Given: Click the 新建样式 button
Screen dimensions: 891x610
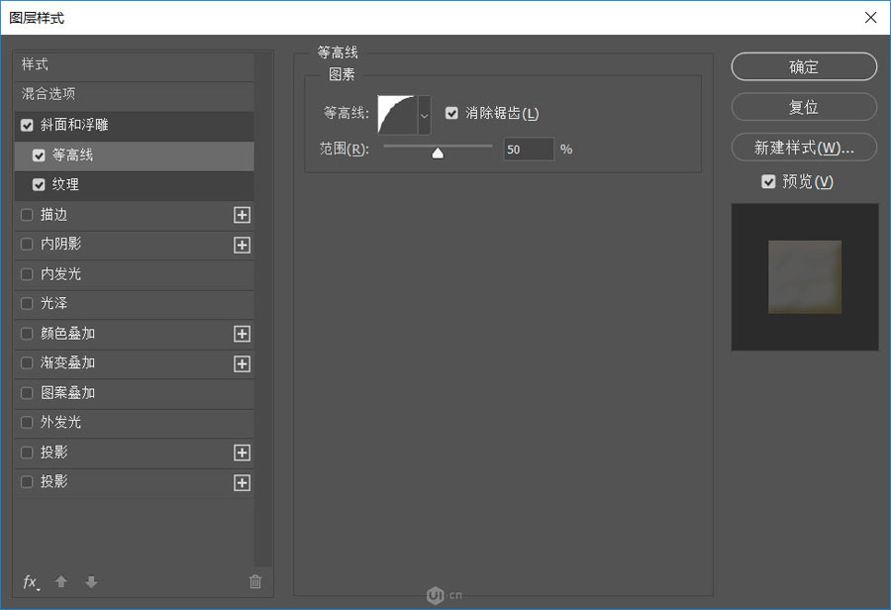Looking at the screenshot, I should point(803,147).
